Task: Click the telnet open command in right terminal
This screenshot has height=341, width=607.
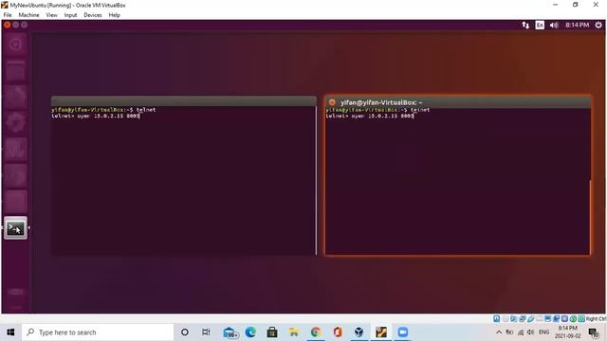Action: point(370,116)
